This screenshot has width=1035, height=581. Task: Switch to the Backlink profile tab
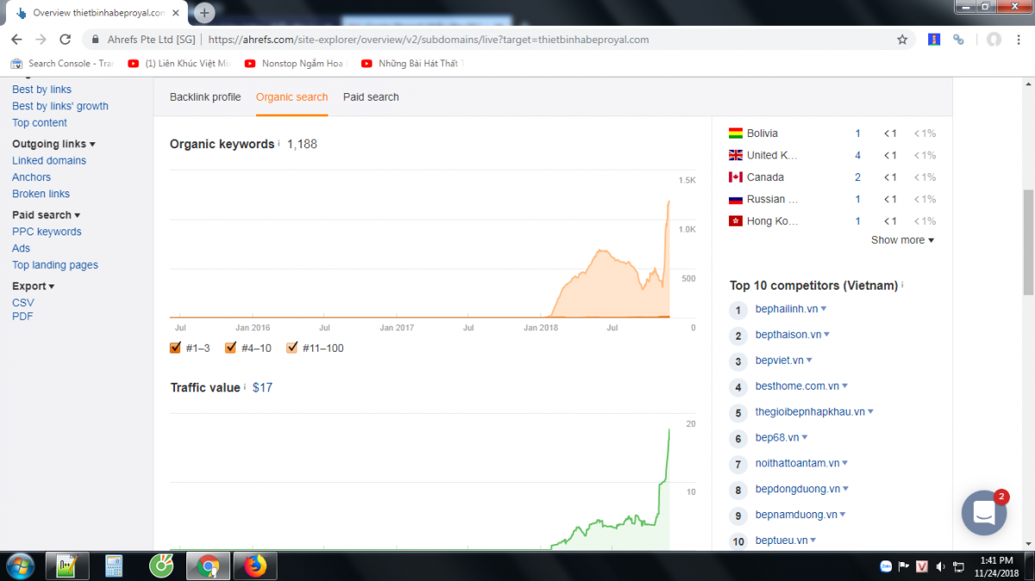(x=205, y=97)
